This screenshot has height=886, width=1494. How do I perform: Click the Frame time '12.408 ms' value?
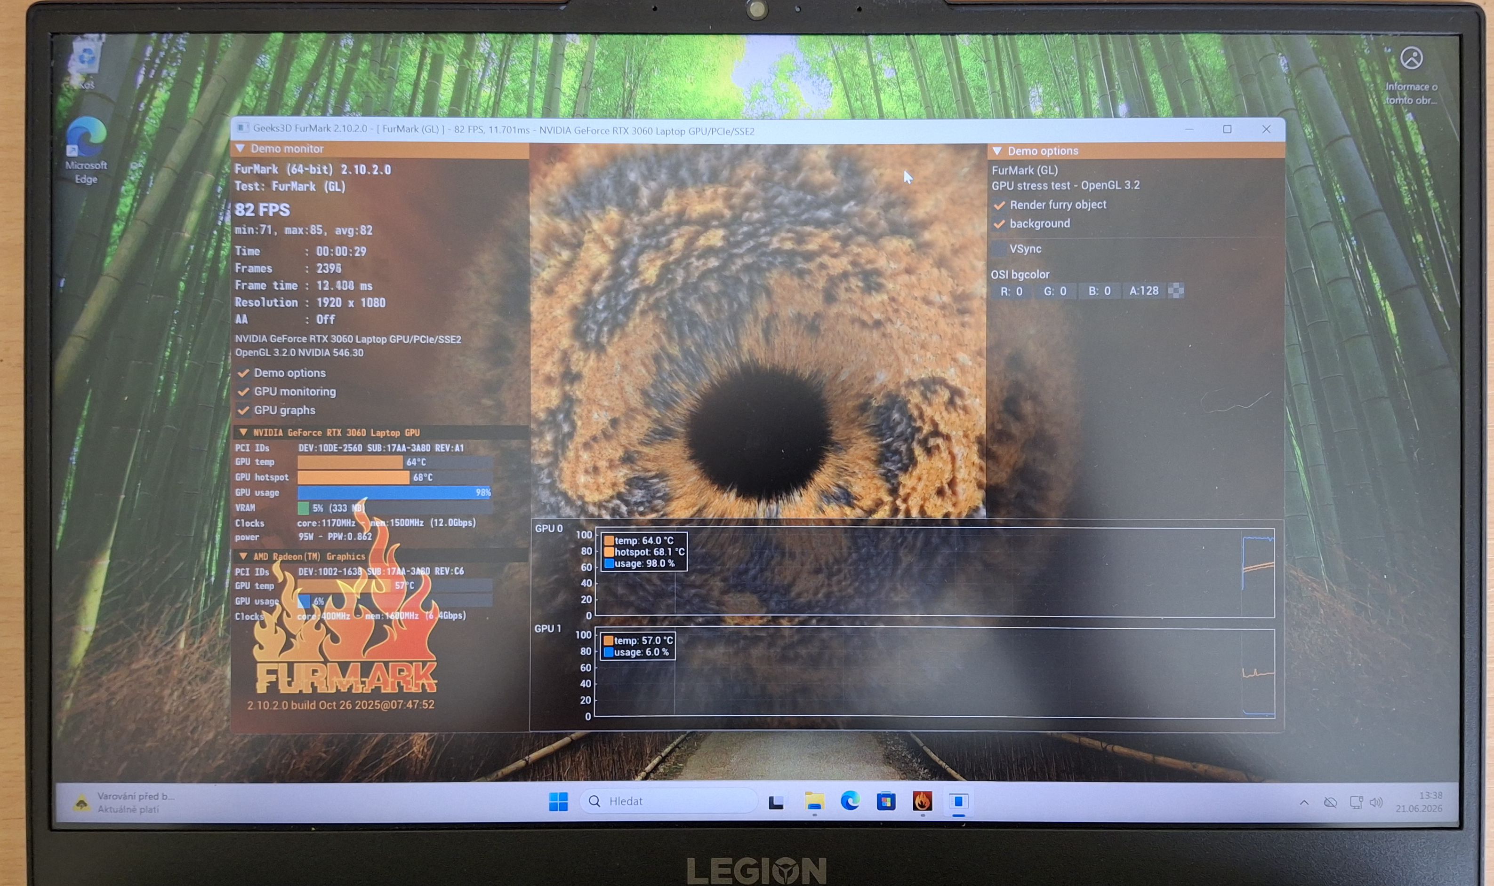click(x=344, y=286)
